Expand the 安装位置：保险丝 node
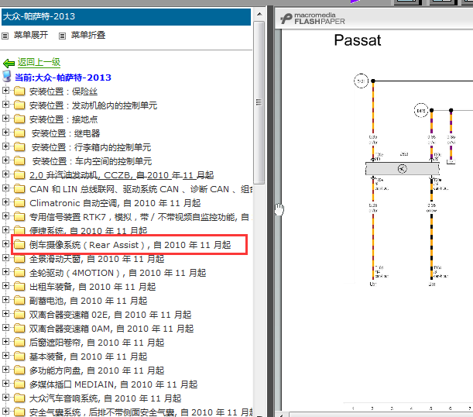Screen dimensions: 473x417 click(5, 90)
